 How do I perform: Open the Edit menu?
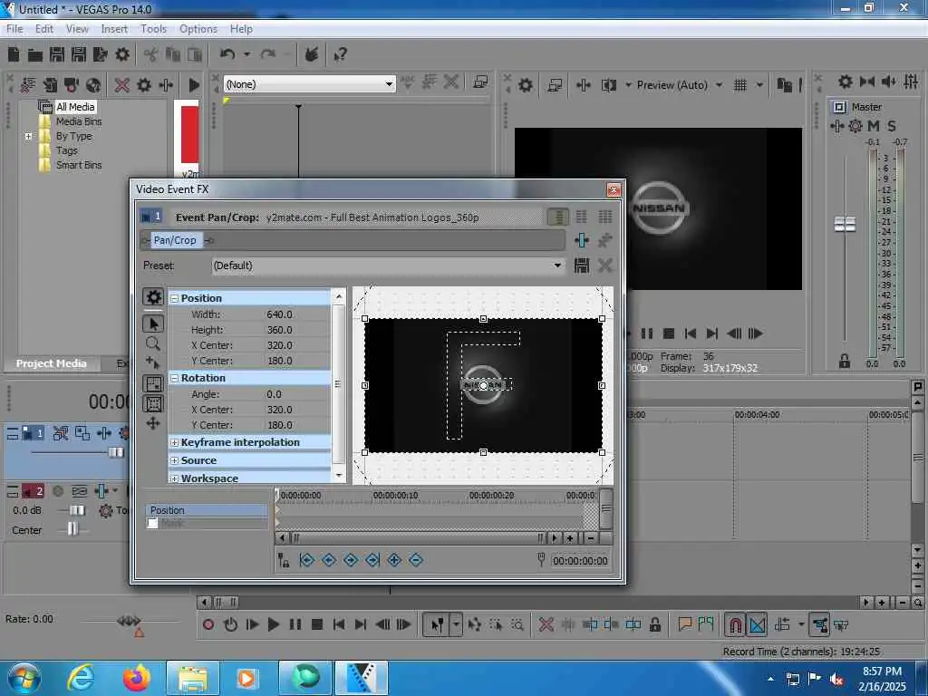coord(44,28)
